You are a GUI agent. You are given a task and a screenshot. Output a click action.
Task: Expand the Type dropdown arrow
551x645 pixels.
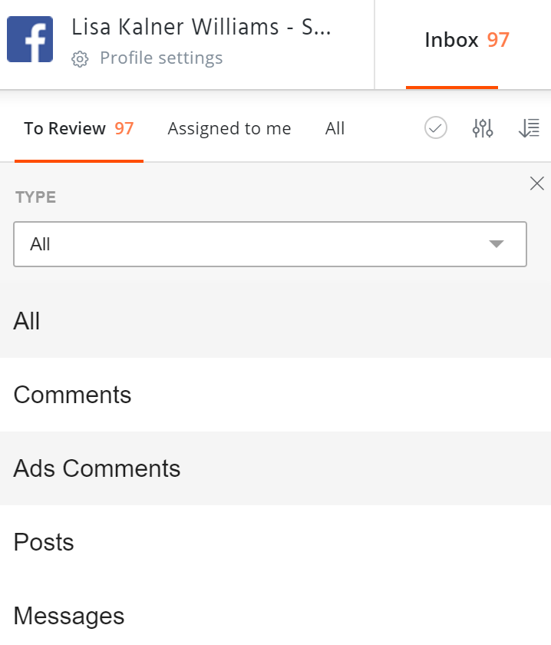click(x=497, y=244)
